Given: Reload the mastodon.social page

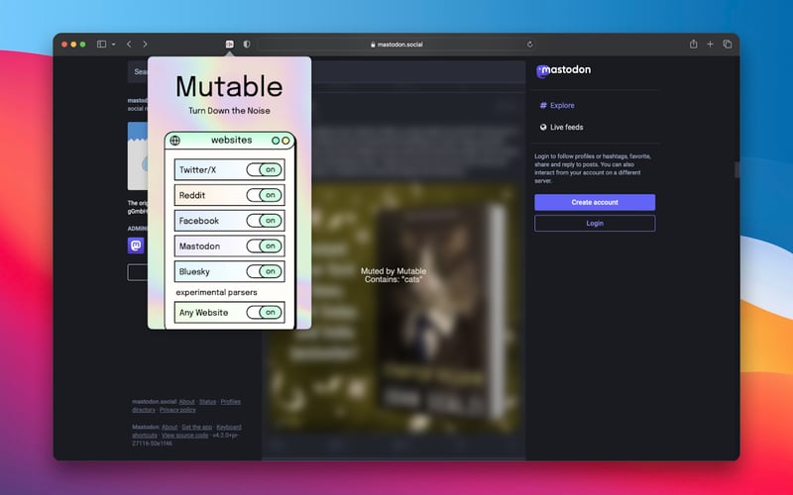Looking at the screenshot, I should click(530, 45).
